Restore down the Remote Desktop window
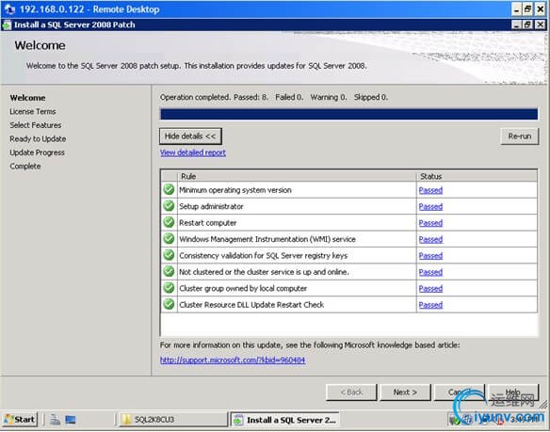 pos(527,9)
